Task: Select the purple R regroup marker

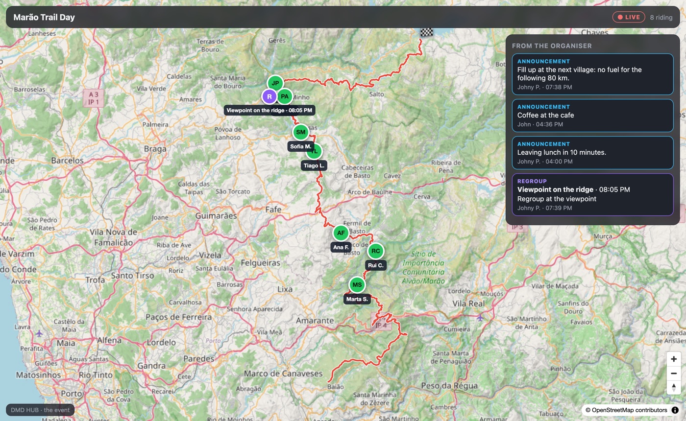Action: [269, 96]
